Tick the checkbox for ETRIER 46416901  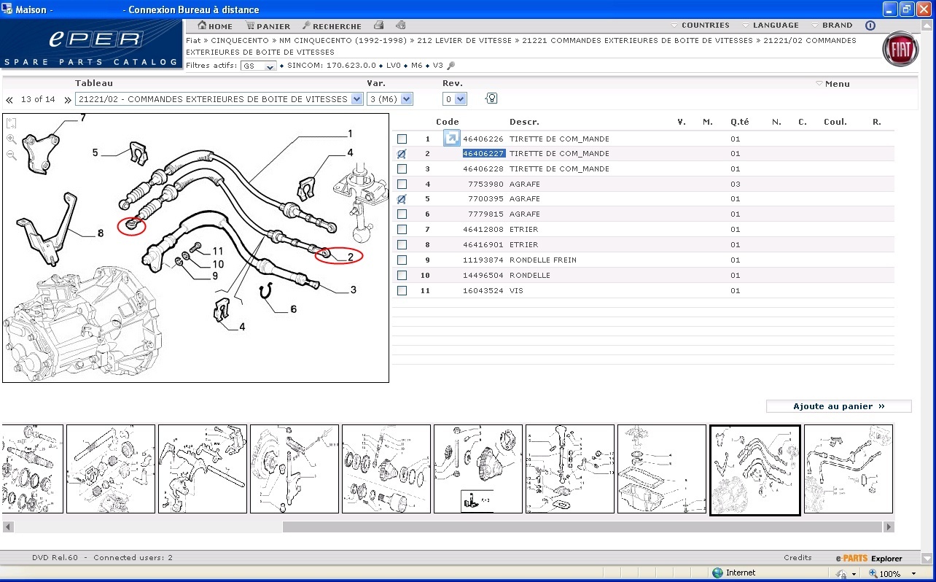click(402, 245)
